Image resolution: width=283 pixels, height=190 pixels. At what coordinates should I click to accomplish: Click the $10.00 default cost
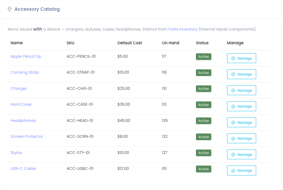(x=123, y=152)
